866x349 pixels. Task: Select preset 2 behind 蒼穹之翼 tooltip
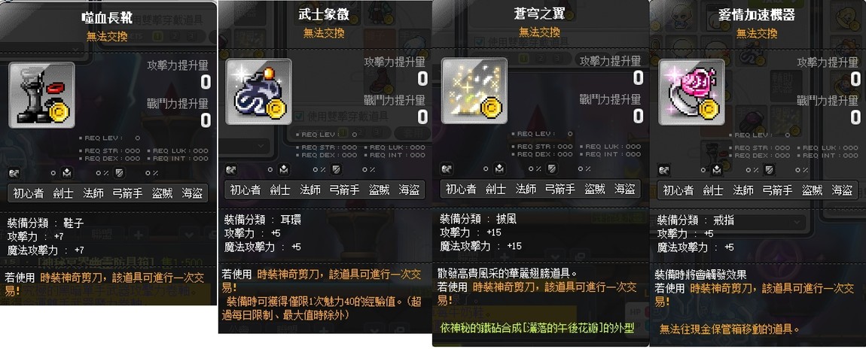click(541, 58)
